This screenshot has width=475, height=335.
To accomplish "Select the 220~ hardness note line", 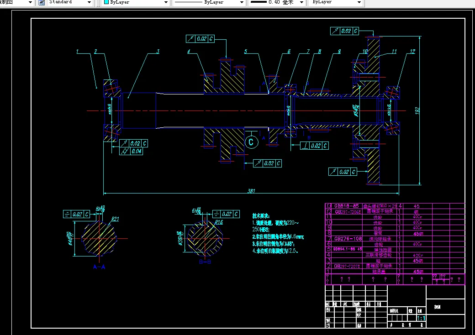I will click(276, 223).
